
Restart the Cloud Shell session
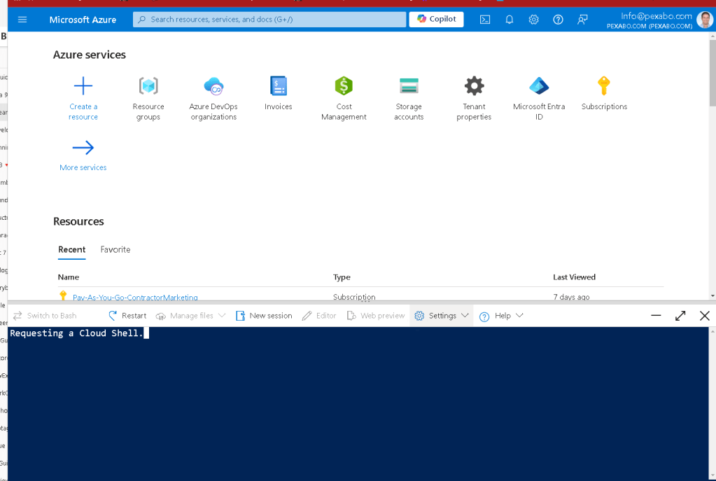point(127,316)
